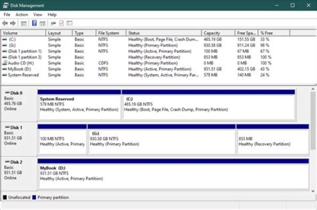Click the 911.24 GB free space cell
The width and height of the screenshot is (317, 210).
tap(246, 45)
